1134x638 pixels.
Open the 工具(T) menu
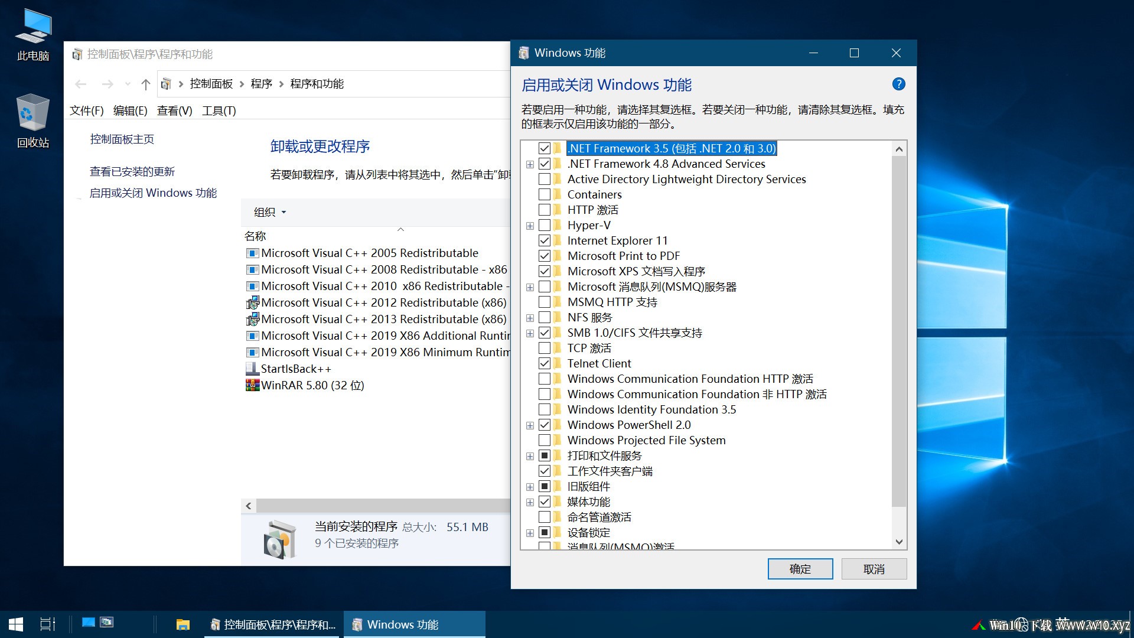coord(219,110)
